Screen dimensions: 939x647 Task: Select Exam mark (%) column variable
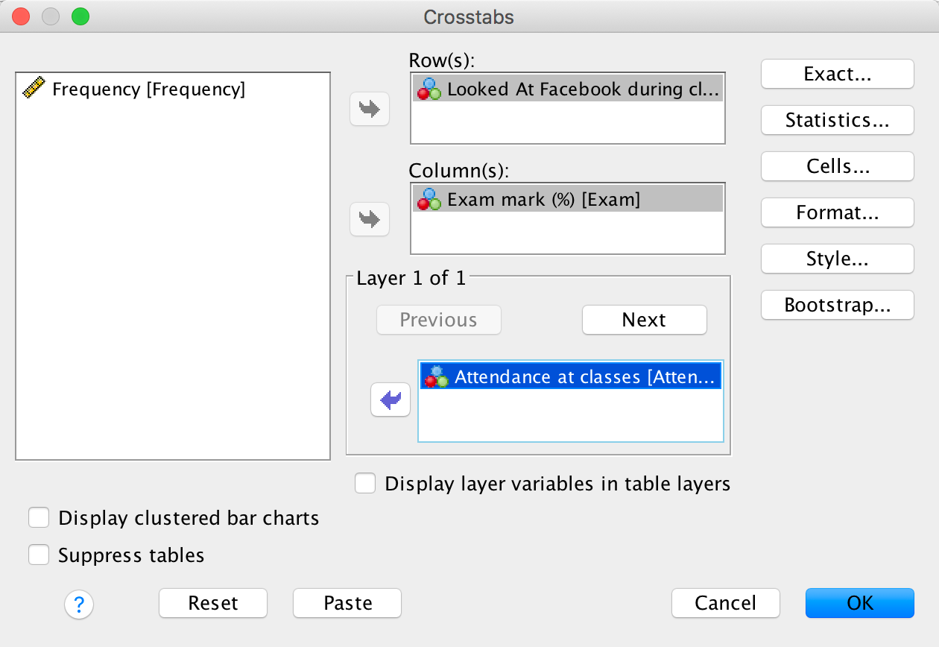pos(543,199)
